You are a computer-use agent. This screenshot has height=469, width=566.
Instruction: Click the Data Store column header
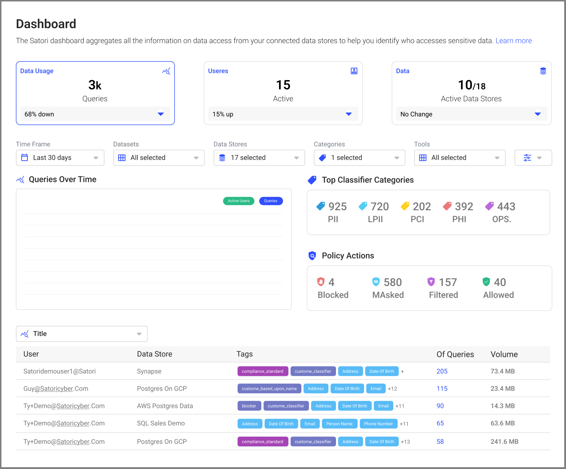(x=155, y=354)
